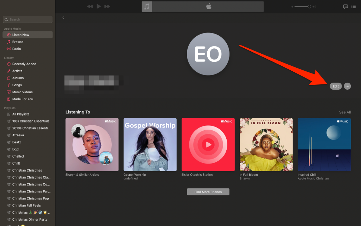Open Christian Fall Feels playlist

[27, 206]
